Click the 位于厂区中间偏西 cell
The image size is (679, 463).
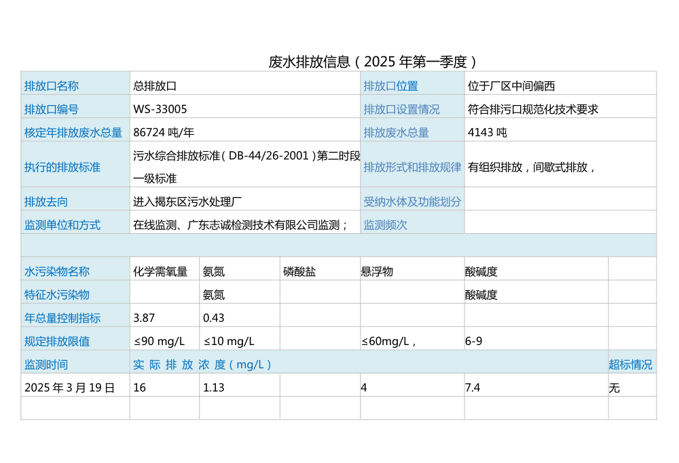560,83
